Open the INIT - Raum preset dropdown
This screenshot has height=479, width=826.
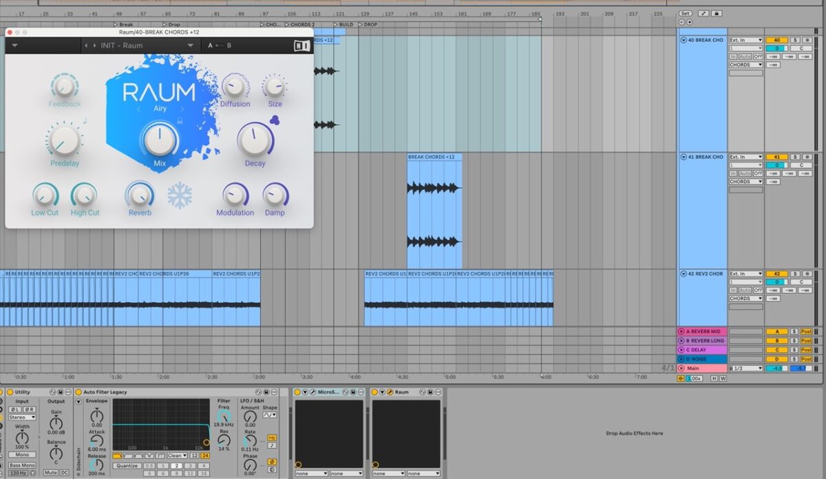coord(191,46)
